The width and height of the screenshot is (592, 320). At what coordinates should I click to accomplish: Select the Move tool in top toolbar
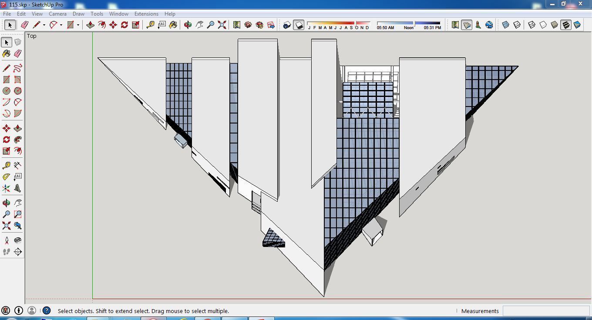point(113,25)
